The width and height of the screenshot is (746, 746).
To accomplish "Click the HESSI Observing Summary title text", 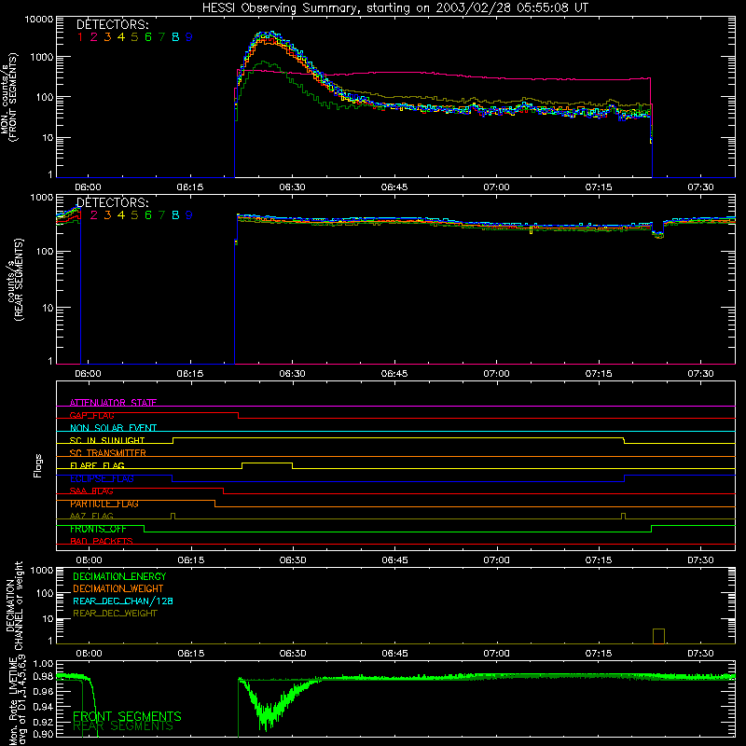I will (x=395, y=7).
